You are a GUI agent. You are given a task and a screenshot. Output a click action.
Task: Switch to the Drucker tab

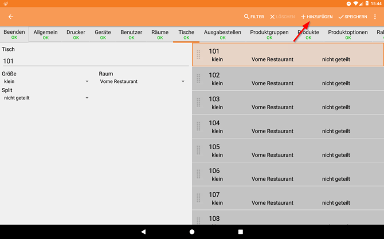tap(76, 34)
